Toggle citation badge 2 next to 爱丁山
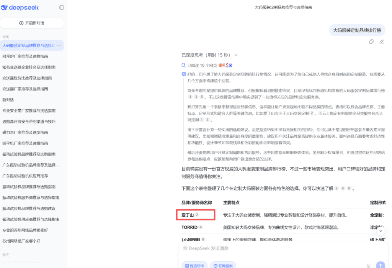Image resolution: width=392 pixels, height=268 pixels. (x=196, y=215)
